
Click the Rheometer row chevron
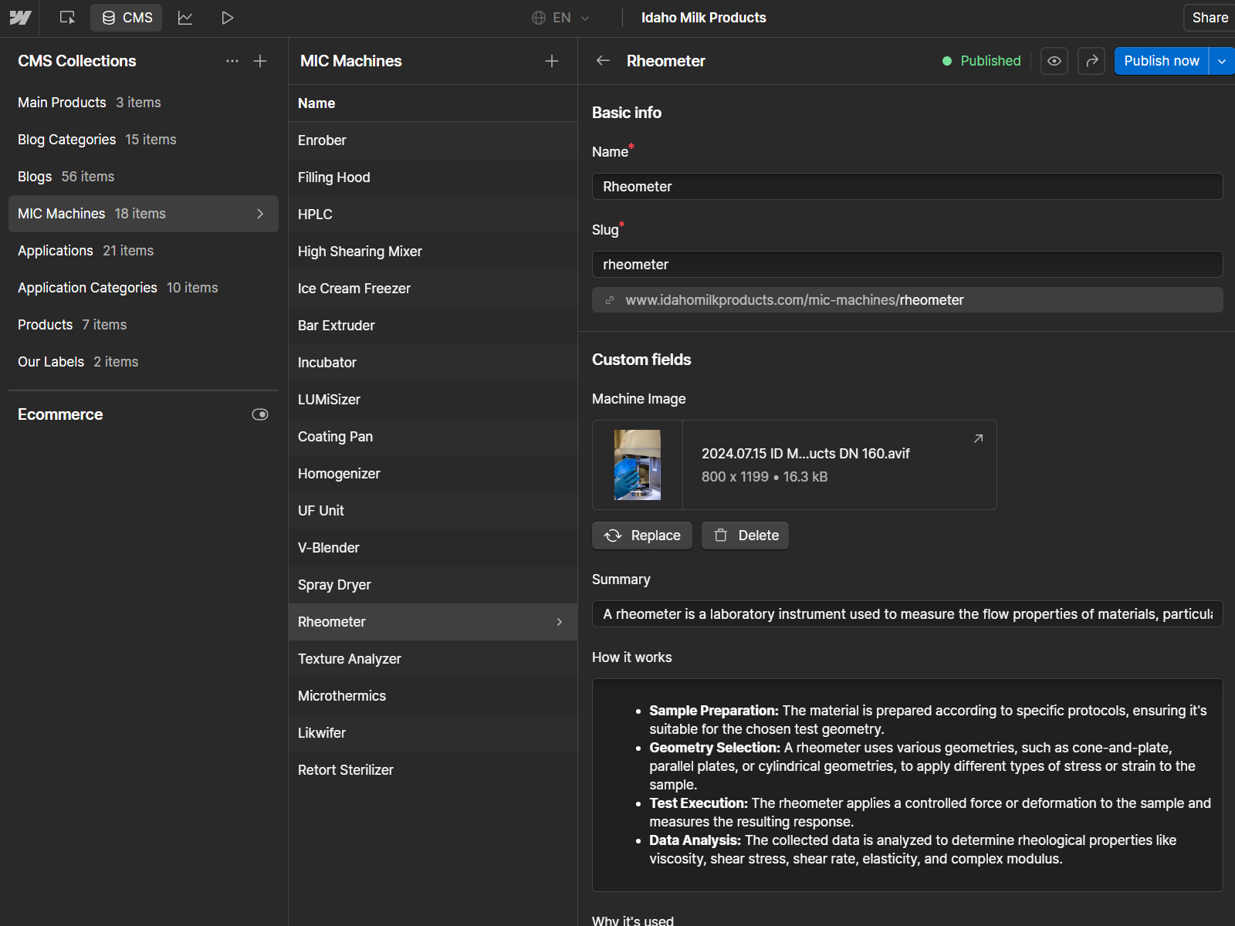click(x=560, y=622)
